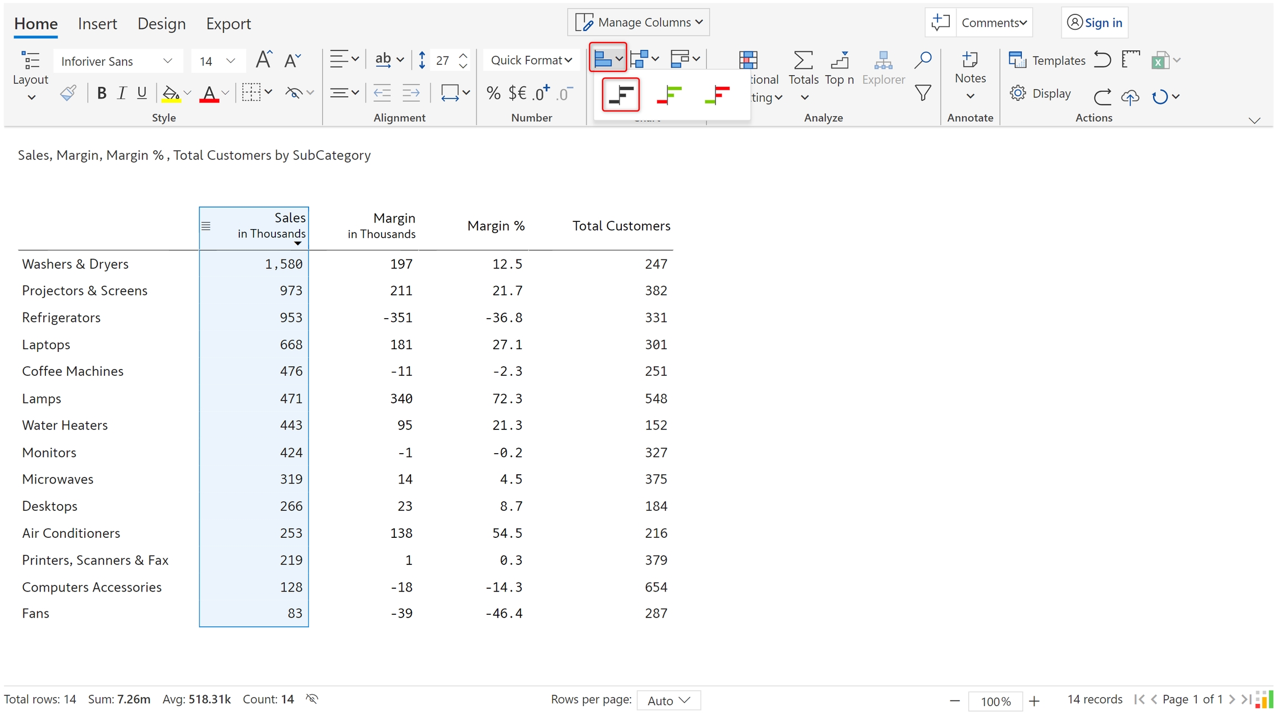Open Rows per page Auto dropdown

click(668, 701)
